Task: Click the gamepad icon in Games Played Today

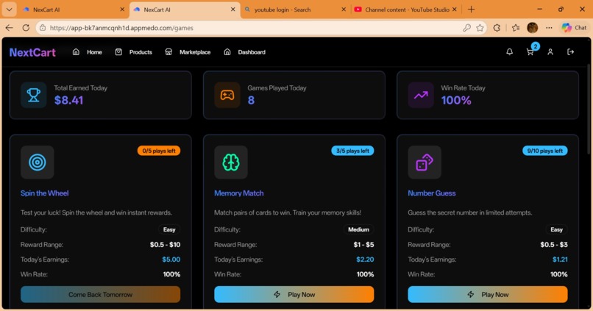Action: click(x=227, y=96)
